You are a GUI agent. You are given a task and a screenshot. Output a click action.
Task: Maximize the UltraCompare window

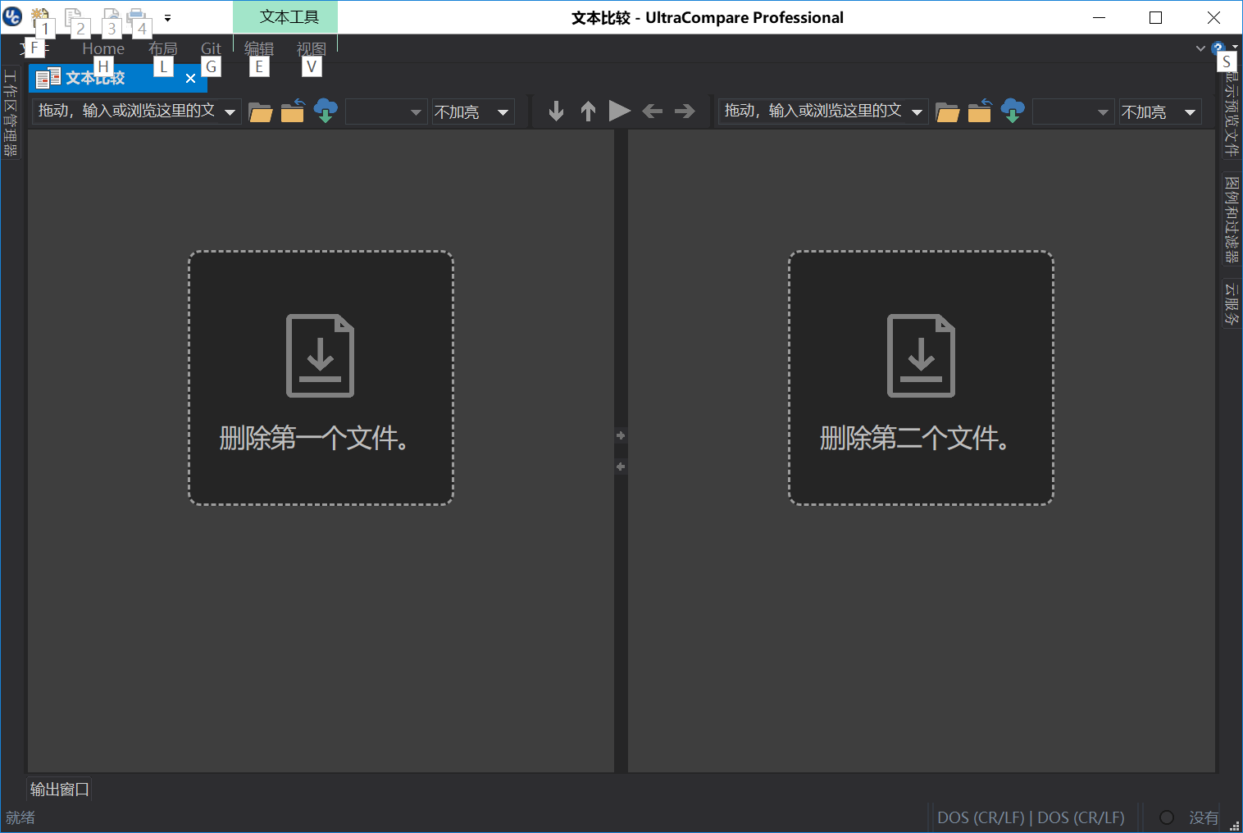coord(1155,17)
